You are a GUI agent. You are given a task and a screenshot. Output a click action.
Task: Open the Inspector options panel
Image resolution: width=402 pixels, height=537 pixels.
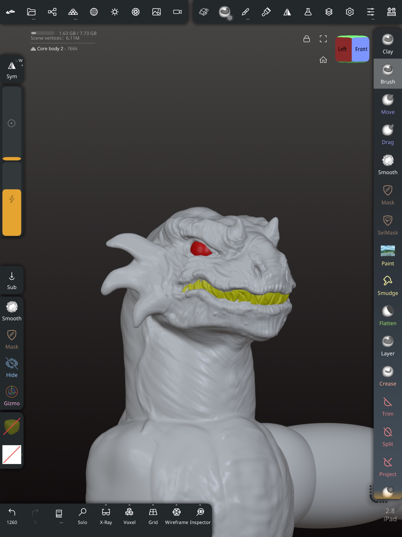coord(200,505)
